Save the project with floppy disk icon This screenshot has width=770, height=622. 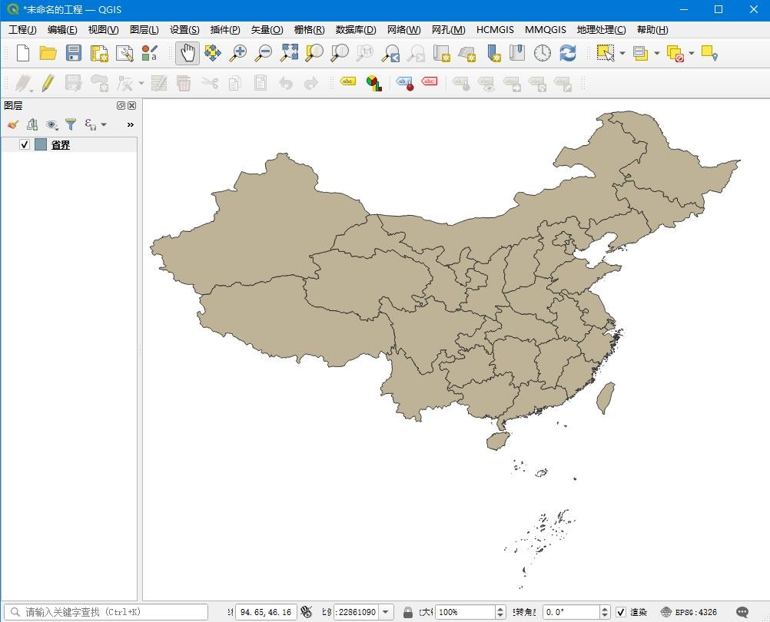tap(73, 53)
